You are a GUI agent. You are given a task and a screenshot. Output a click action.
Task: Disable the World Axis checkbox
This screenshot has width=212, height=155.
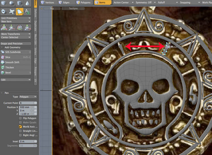click(x=20, y=127)
